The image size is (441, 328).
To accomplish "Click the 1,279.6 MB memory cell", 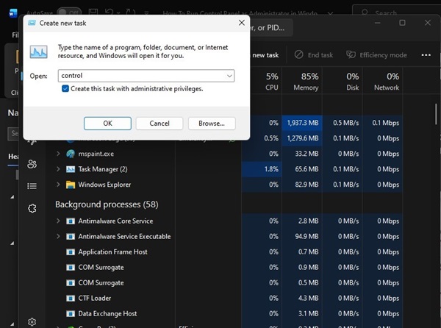I will (302, 138).
